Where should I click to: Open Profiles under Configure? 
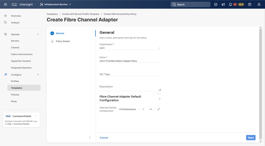(15, 81)
